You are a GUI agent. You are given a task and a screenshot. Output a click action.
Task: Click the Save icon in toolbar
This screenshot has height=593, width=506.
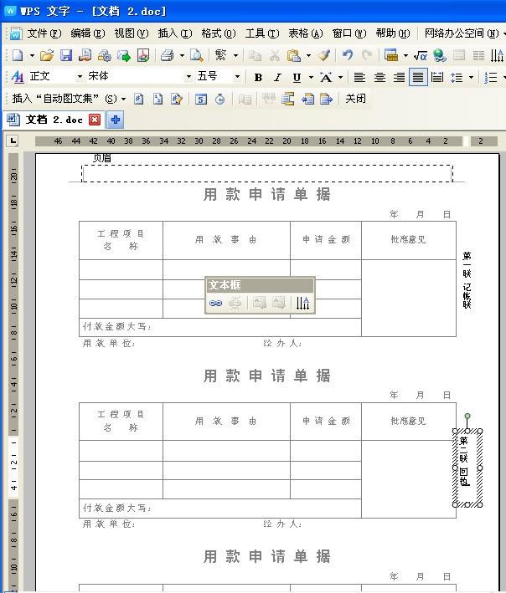point(65,55)
